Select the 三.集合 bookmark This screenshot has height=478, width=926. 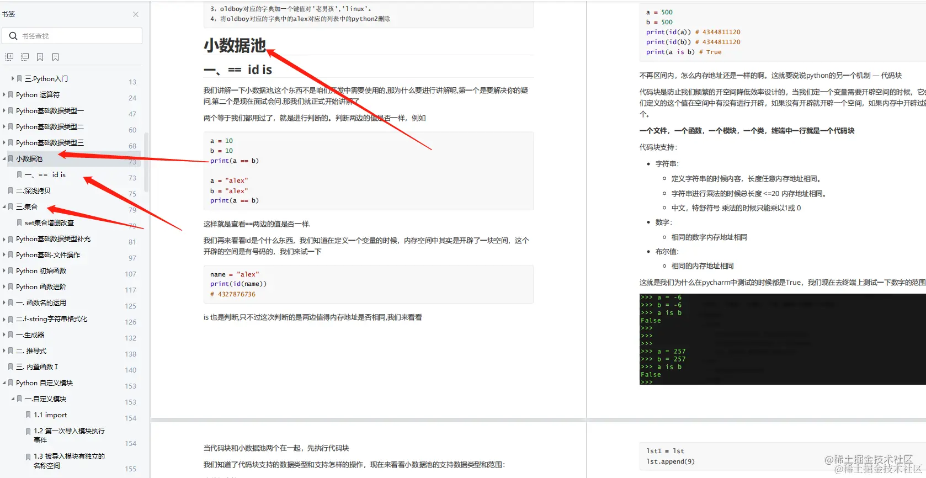click(x=26, y=206)
